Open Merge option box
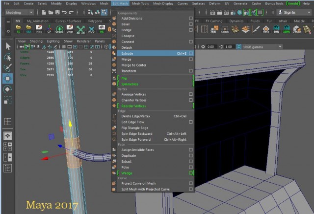Viewport: 314px width, 214px height. (x=191, y=59)
